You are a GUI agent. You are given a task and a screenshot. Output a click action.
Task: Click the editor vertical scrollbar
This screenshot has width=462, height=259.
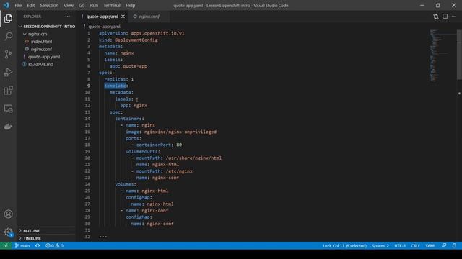click(x=459, y=55)
